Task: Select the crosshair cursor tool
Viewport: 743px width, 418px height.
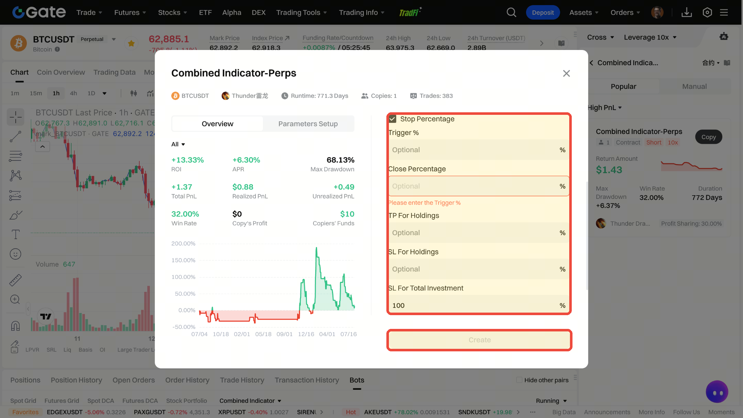Action: pos(16,117)
